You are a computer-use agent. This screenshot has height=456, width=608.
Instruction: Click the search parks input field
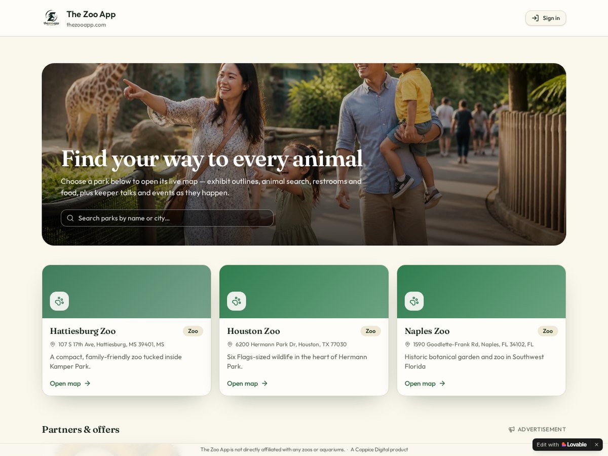pos(167,218)
